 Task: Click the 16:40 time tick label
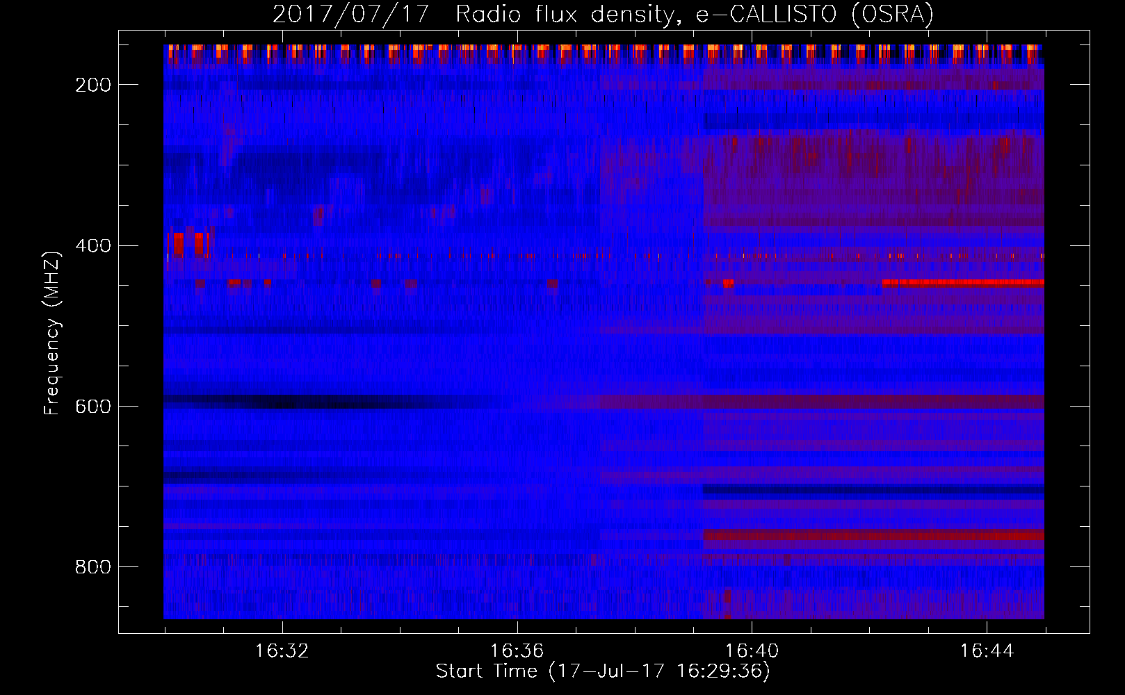point(752,651)
